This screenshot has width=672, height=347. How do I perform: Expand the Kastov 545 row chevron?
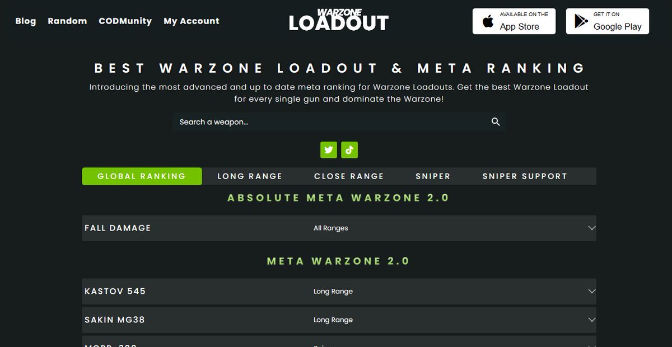point(592,292)
